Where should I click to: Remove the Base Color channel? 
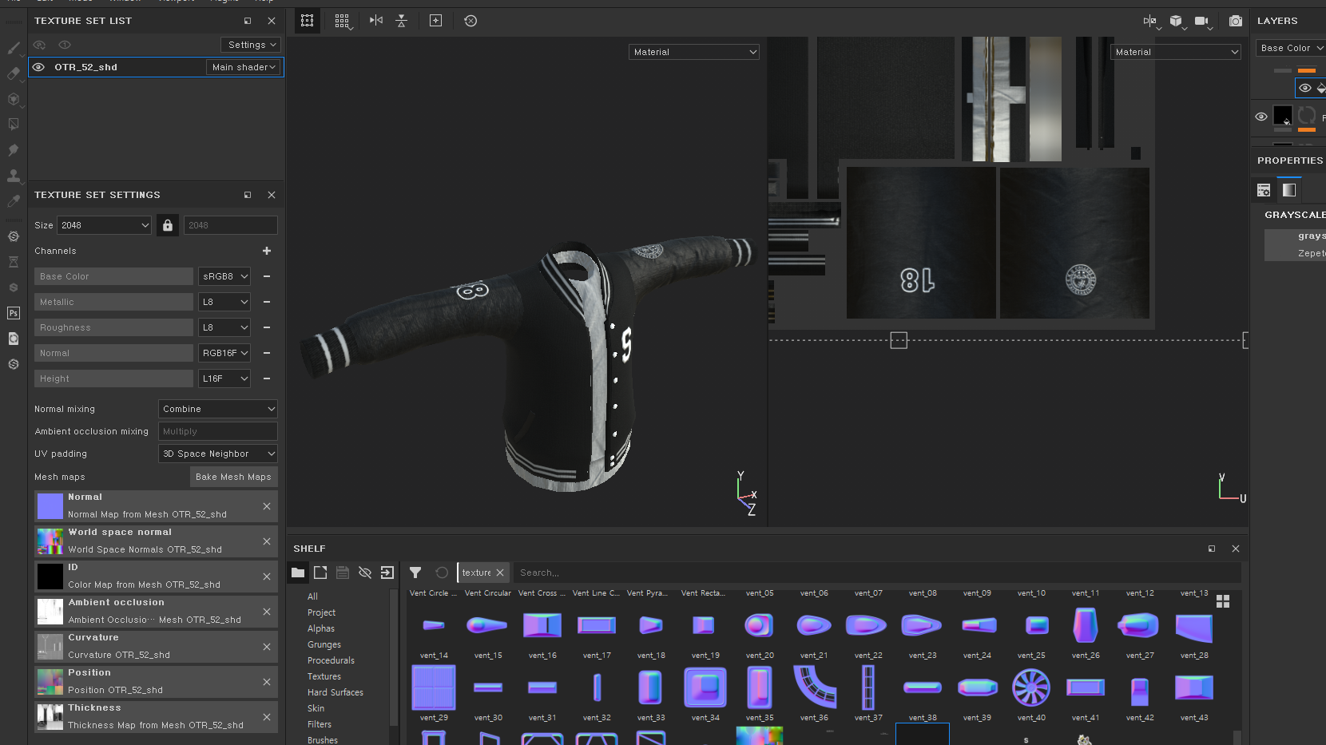point(267,276)
